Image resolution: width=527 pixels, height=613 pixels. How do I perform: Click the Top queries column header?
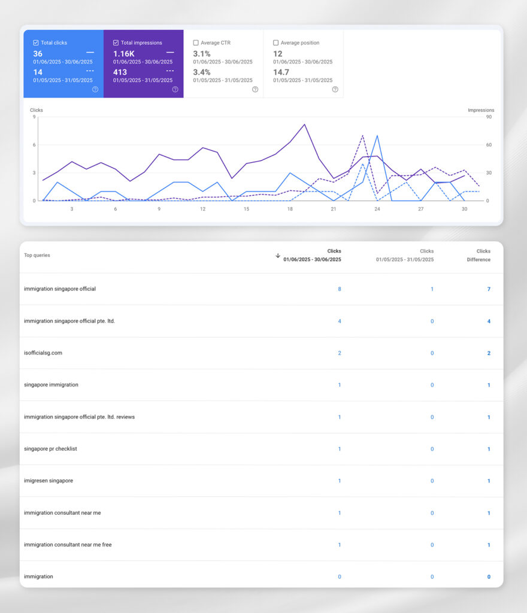[37, 256]
